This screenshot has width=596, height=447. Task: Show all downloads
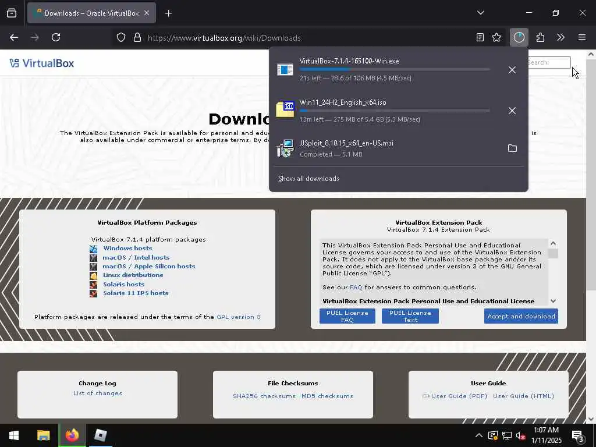tap(308, 179)
